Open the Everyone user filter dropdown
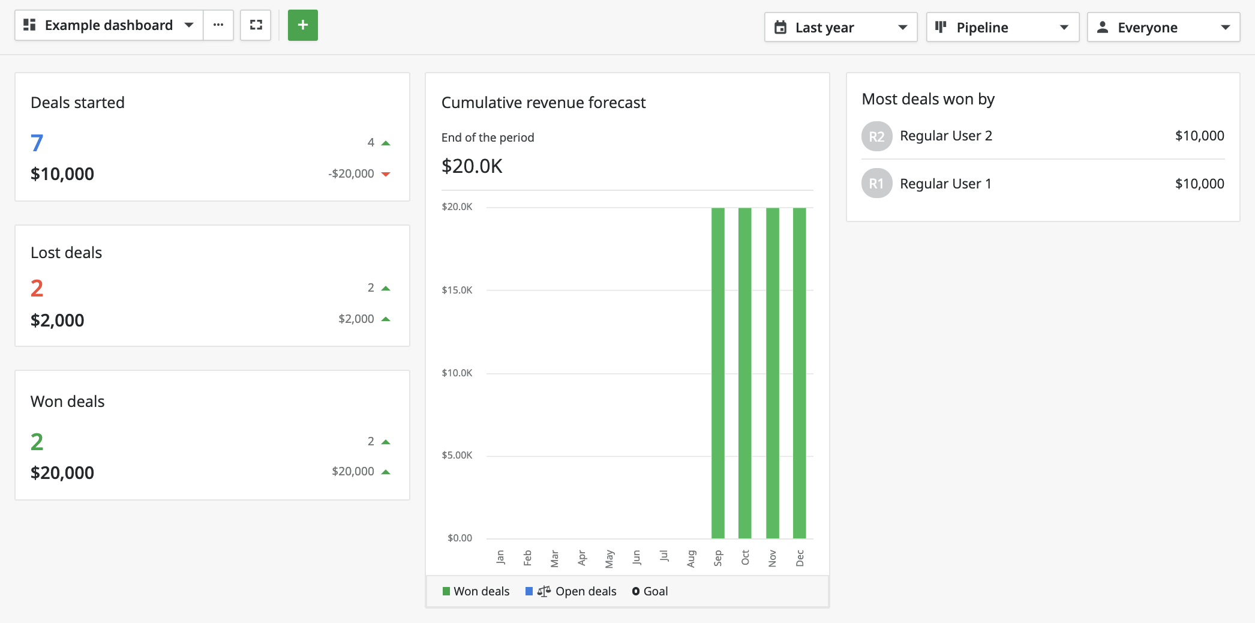The width and height of the screenshot is (1255, 623). click(1225, 28)
